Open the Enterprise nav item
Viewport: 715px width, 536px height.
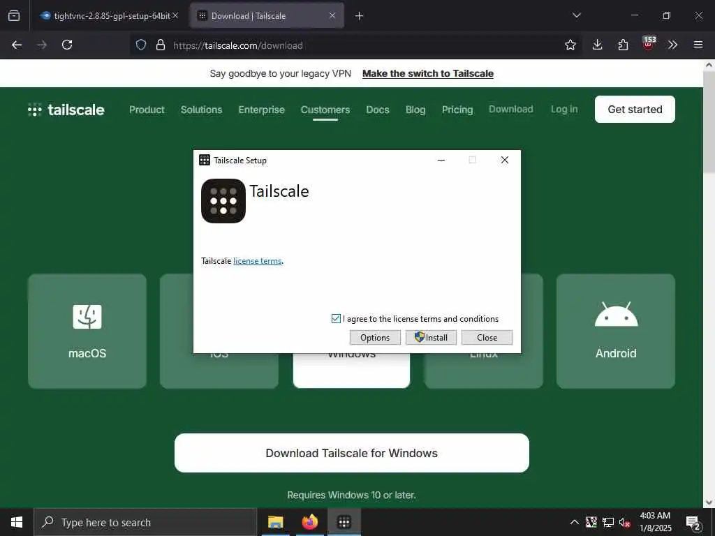(261, 110)
